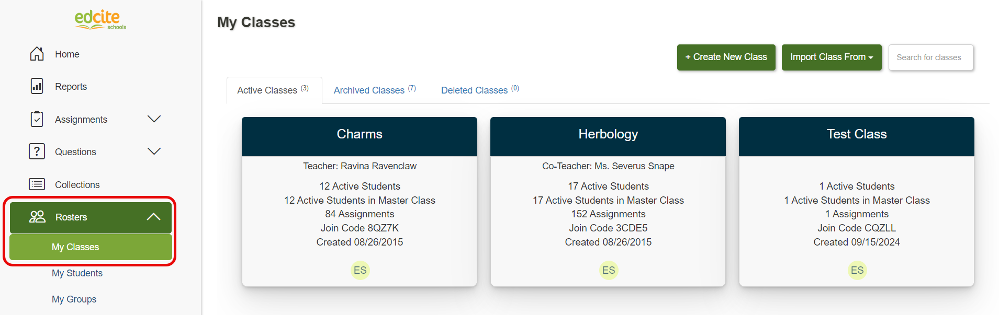This screenshot has height=315, width=999.
Task: Click the Rosters people icon
Action: pos(37,217)
